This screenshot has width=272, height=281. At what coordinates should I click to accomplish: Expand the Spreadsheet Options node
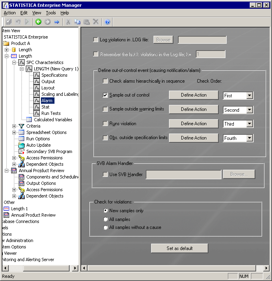(x=14, y=132)
